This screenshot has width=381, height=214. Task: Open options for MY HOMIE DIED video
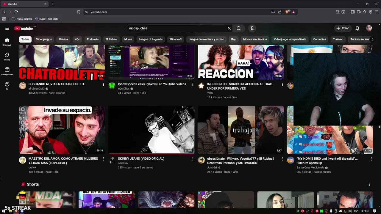click(x=371, y=159)
